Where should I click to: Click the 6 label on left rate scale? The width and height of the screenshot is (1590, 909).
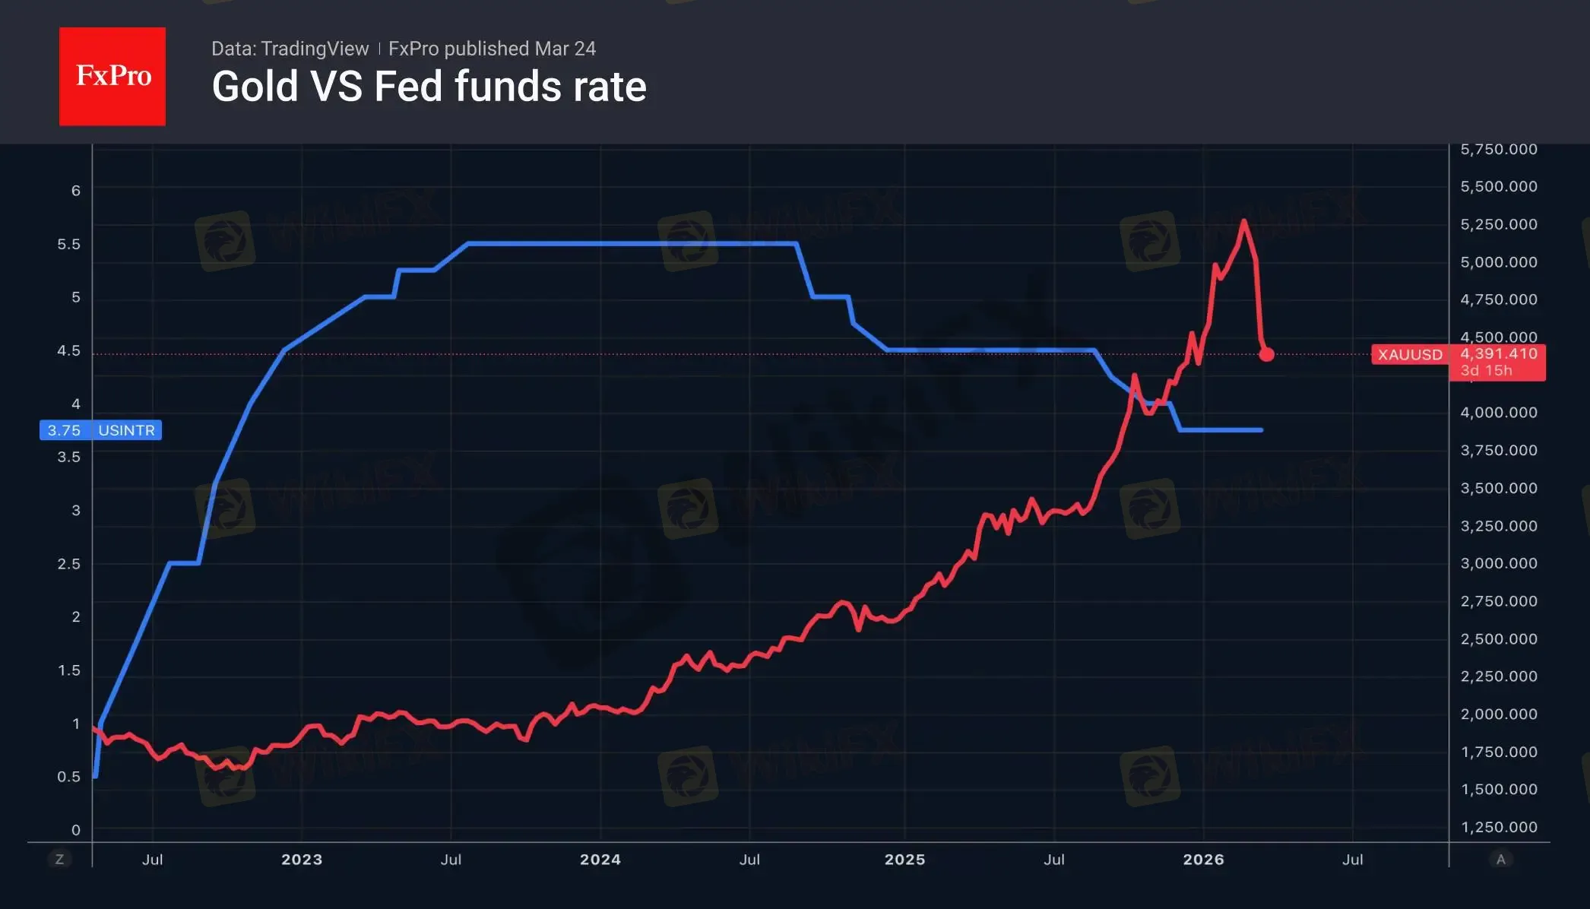pos(75,191)
